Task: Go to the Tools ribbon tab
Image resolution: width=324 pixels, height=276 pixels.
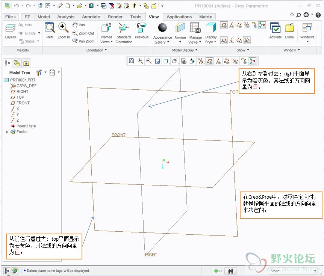Action: [136, 17]
